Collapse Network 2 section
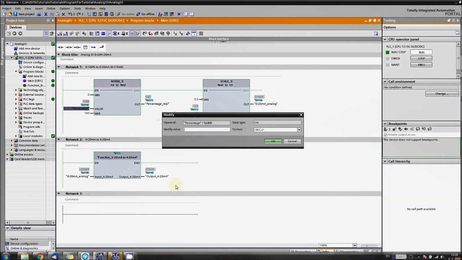The height and width of the screenshot is (260, 462). pyautogui.click(x=58, y=139)
